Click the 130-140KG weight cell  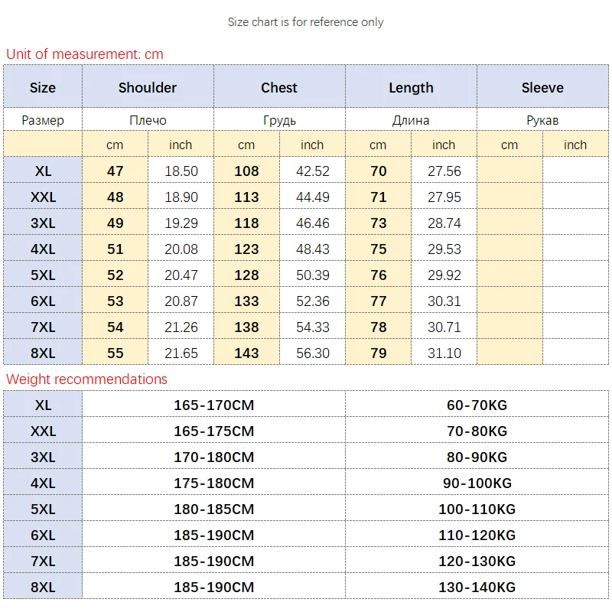tap(477, 588)
